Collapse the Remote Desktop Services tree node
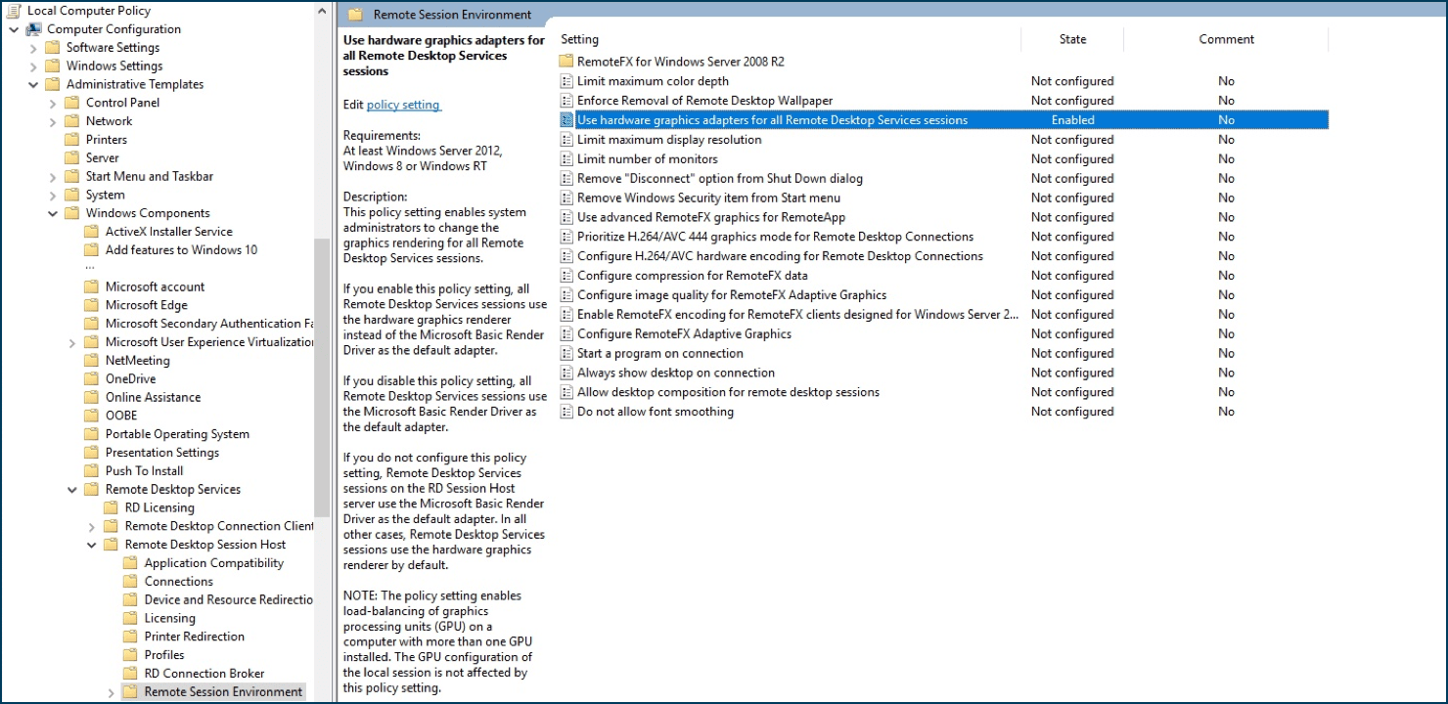This screenshot has width=1448, height=704. click(x=72, y=490)
